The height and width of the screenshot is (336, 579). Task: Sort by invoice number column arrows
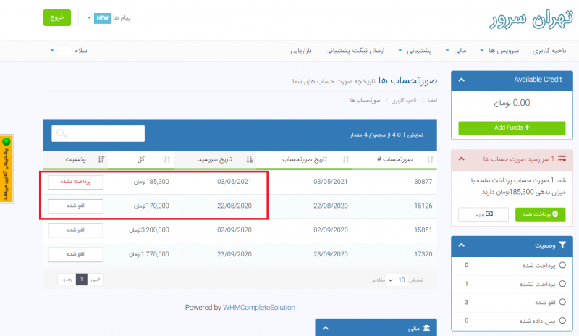(431, 159)
